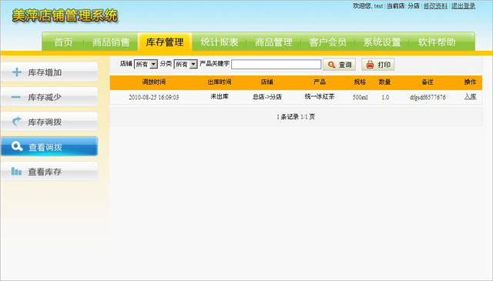The image size is (493, 281).
Task: Click the product cell 统一冰红茶
Action: [320, 96]
